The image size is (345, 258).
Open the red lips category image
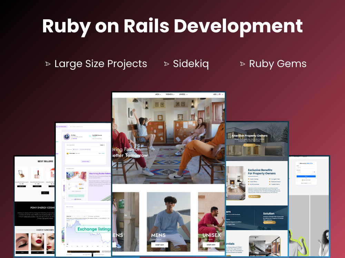[37, 242]
